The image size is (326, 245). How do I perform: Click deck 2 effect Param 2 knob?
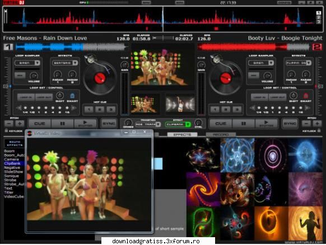(306, 74)
